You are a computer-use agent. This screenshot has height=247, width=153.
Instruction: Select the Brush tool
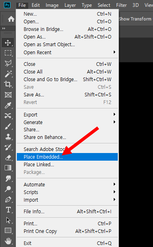tap(8, 126)
